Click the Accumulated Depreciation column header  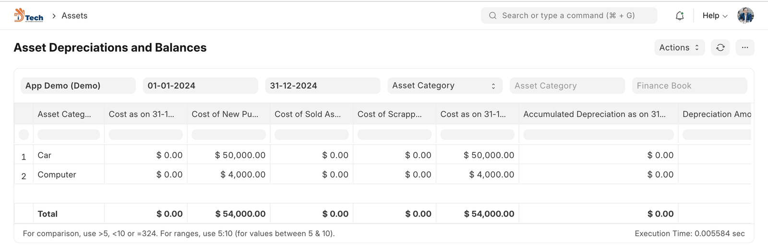[594, 114]
